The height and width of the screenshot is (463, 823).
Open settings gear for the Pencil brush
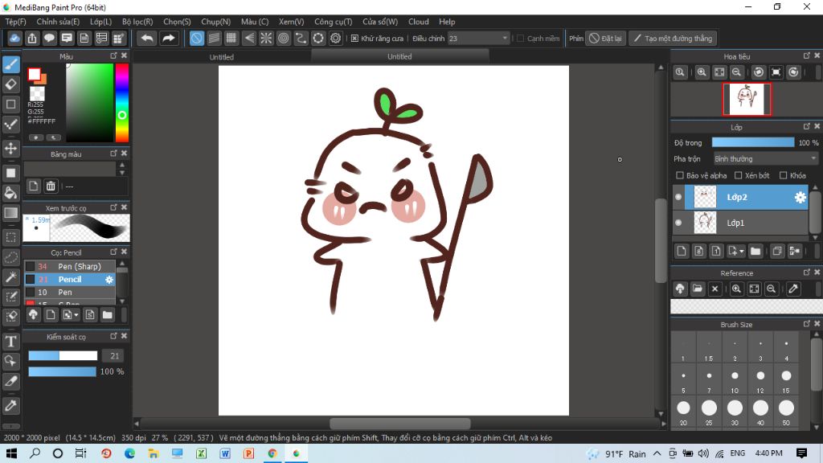[109, 280]
